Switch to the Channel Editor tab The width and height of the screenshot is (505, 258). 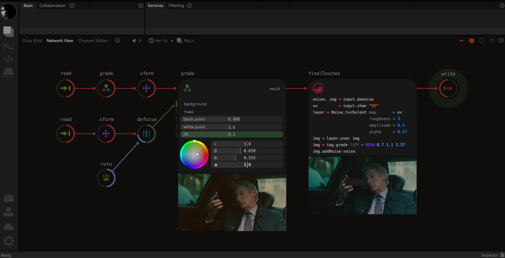pyautogui.click(x=93, y=41)
